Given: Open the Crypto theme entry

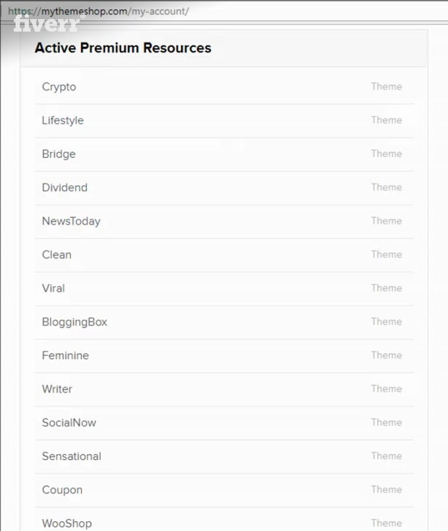Looking at the screenshot, I should 224,87.
